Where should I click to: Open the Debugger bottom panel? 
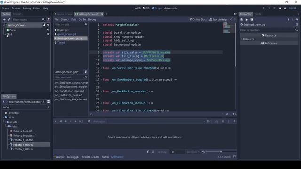click(x=73, y=157)
